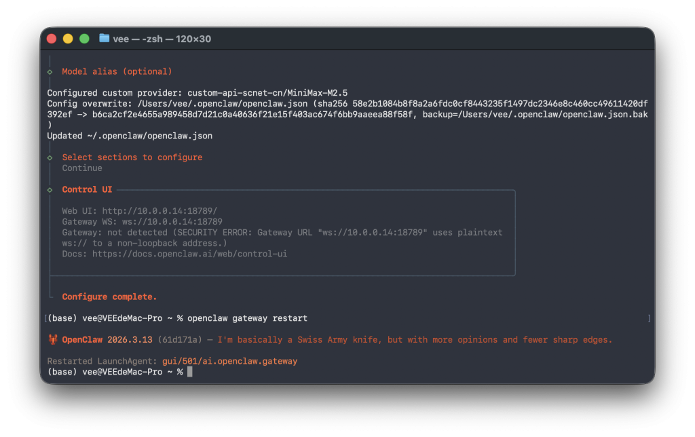The image size is (695, 437).
Task: Click diamond marker beside Control UI
Action: [x=50, y=190]
